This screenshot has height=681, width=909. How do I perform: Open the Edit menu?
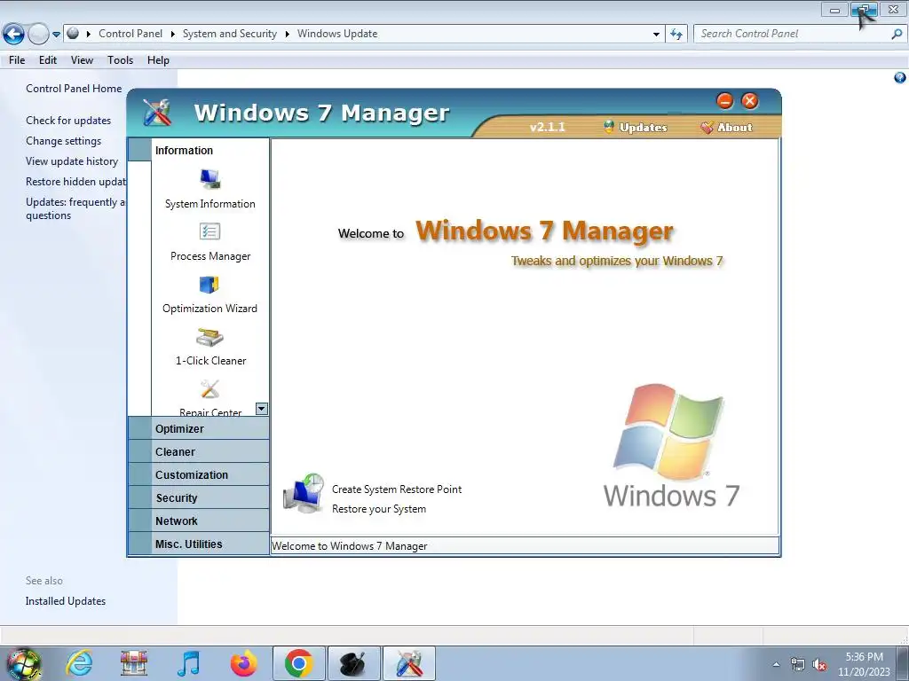(x=48, y=60)
